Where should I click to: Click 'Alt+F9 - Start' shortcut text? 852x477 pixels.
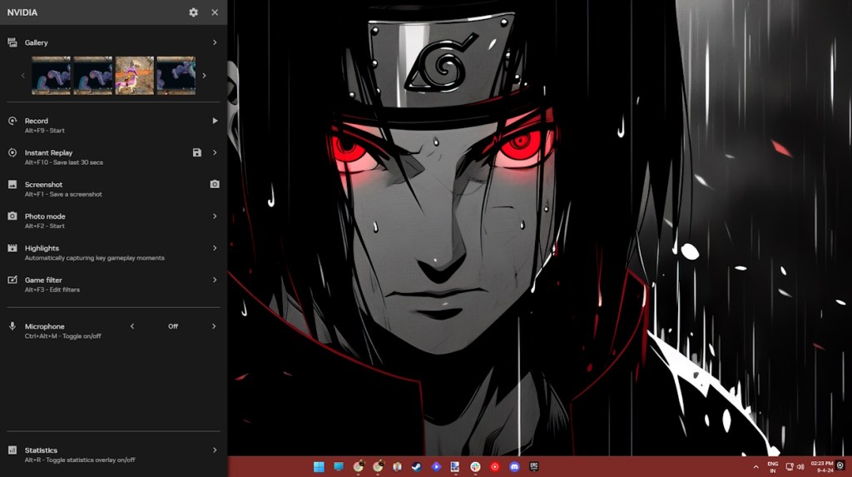click(x=45, y=131)
